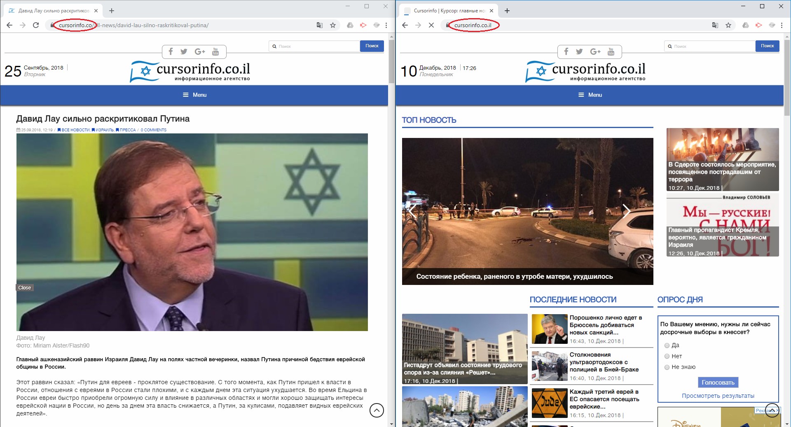Open YouTube icon on left page header
Screen dimensions: 791x427
[x=215, y=51]
